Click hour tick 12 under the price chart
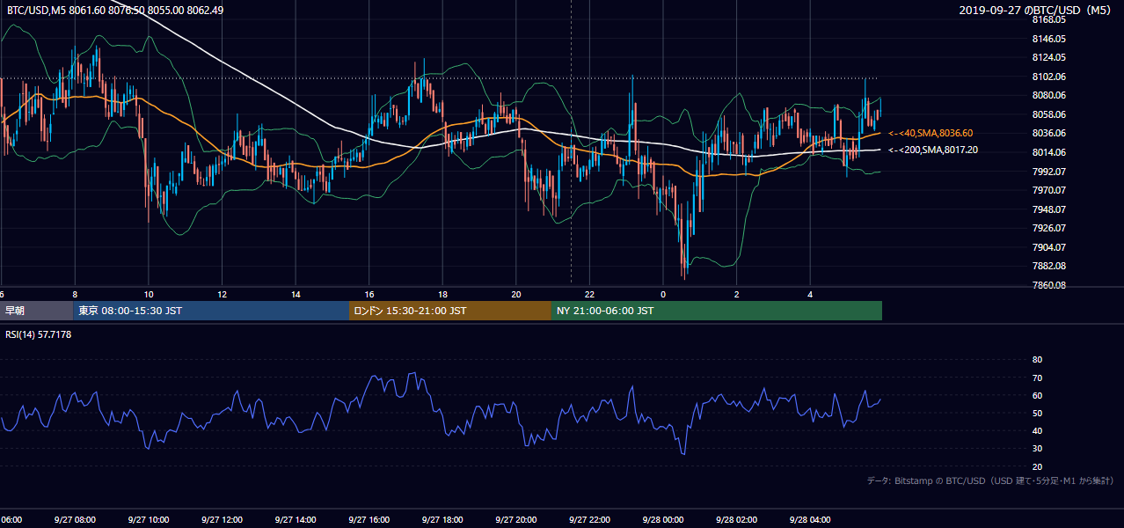 tap(223, 294)
